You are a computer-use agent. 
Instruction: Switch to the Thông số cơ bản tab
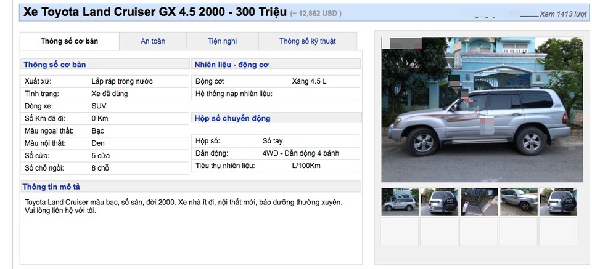tap(70, 41)
